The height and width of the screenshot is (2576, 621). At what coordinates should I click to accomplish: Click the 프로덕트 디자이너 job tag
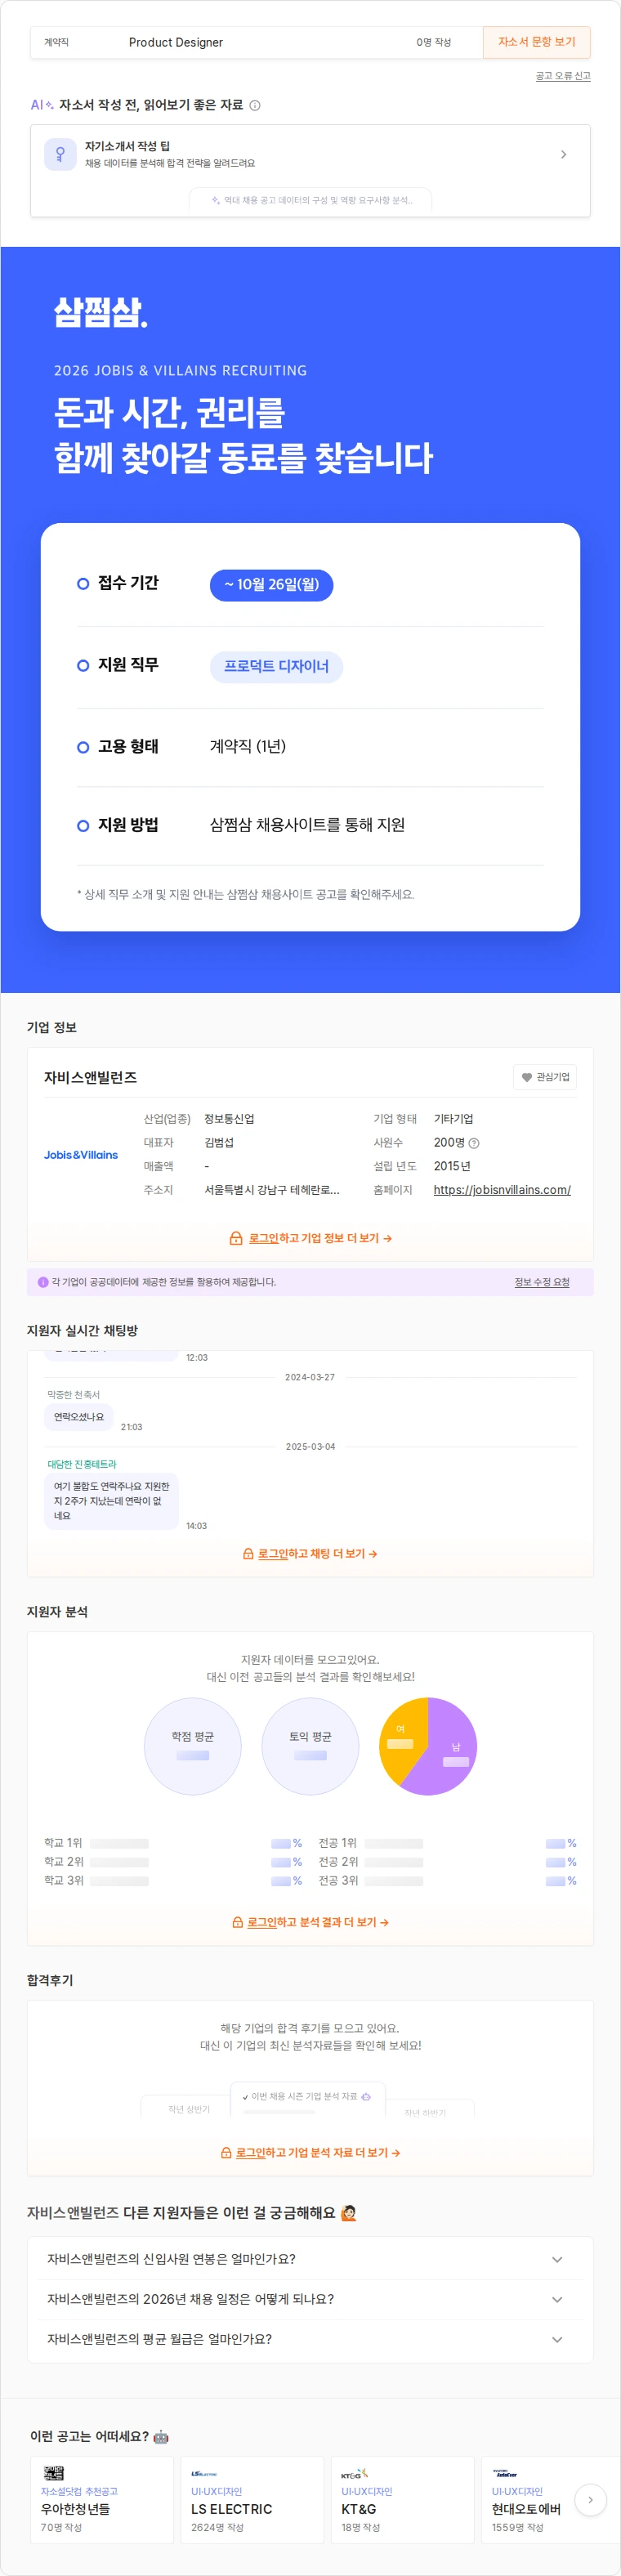coord(276,667)
